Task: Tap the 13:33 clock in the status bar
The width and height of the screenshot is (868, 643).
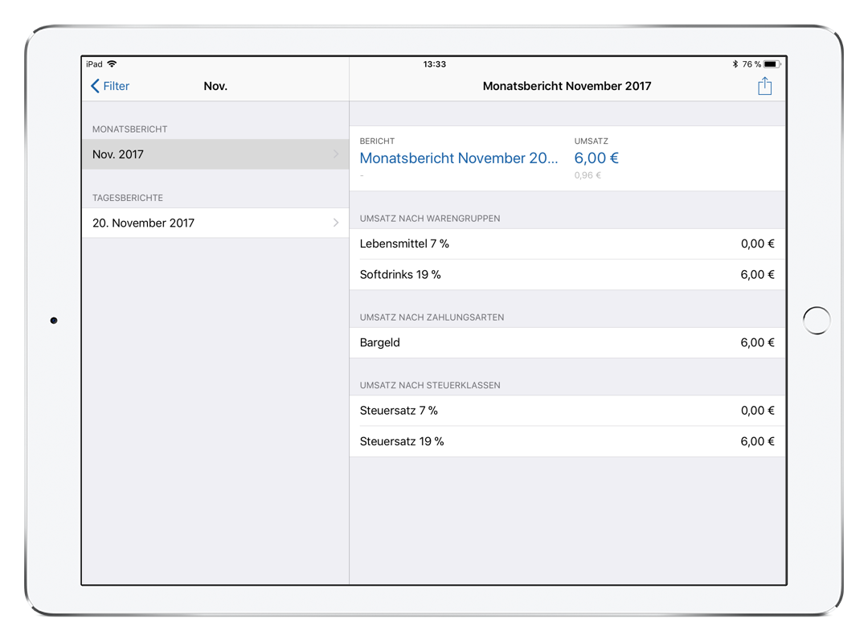Action: (x=434, y=64)
